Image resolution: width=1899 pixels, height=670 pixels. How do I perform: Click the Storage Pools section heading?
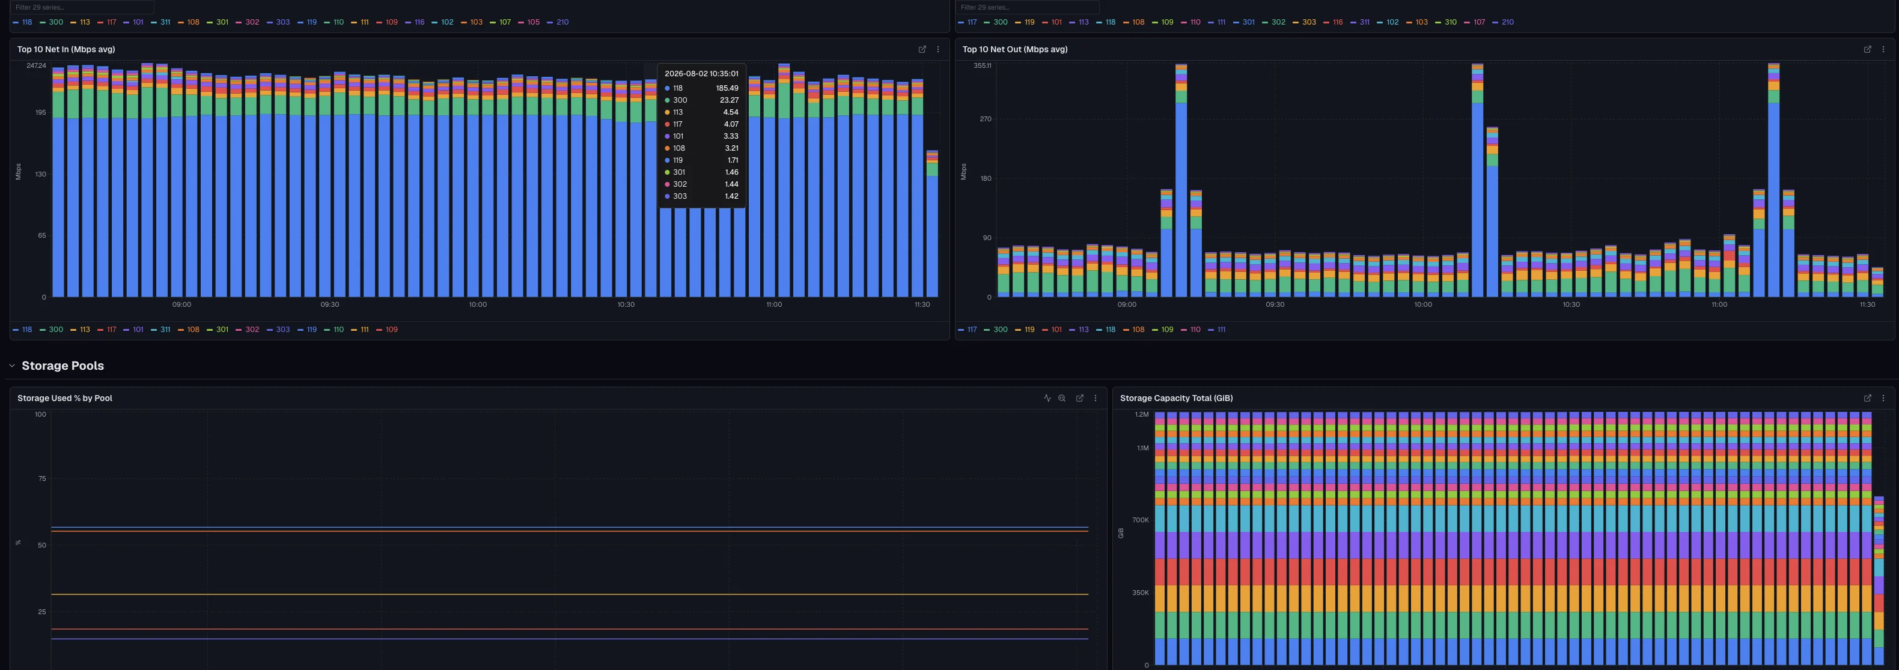tap(62, 366)
